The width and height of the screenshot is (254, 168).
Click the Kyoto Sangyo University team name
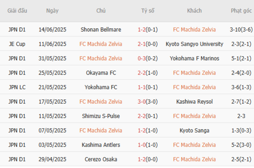tap(194, 44)
